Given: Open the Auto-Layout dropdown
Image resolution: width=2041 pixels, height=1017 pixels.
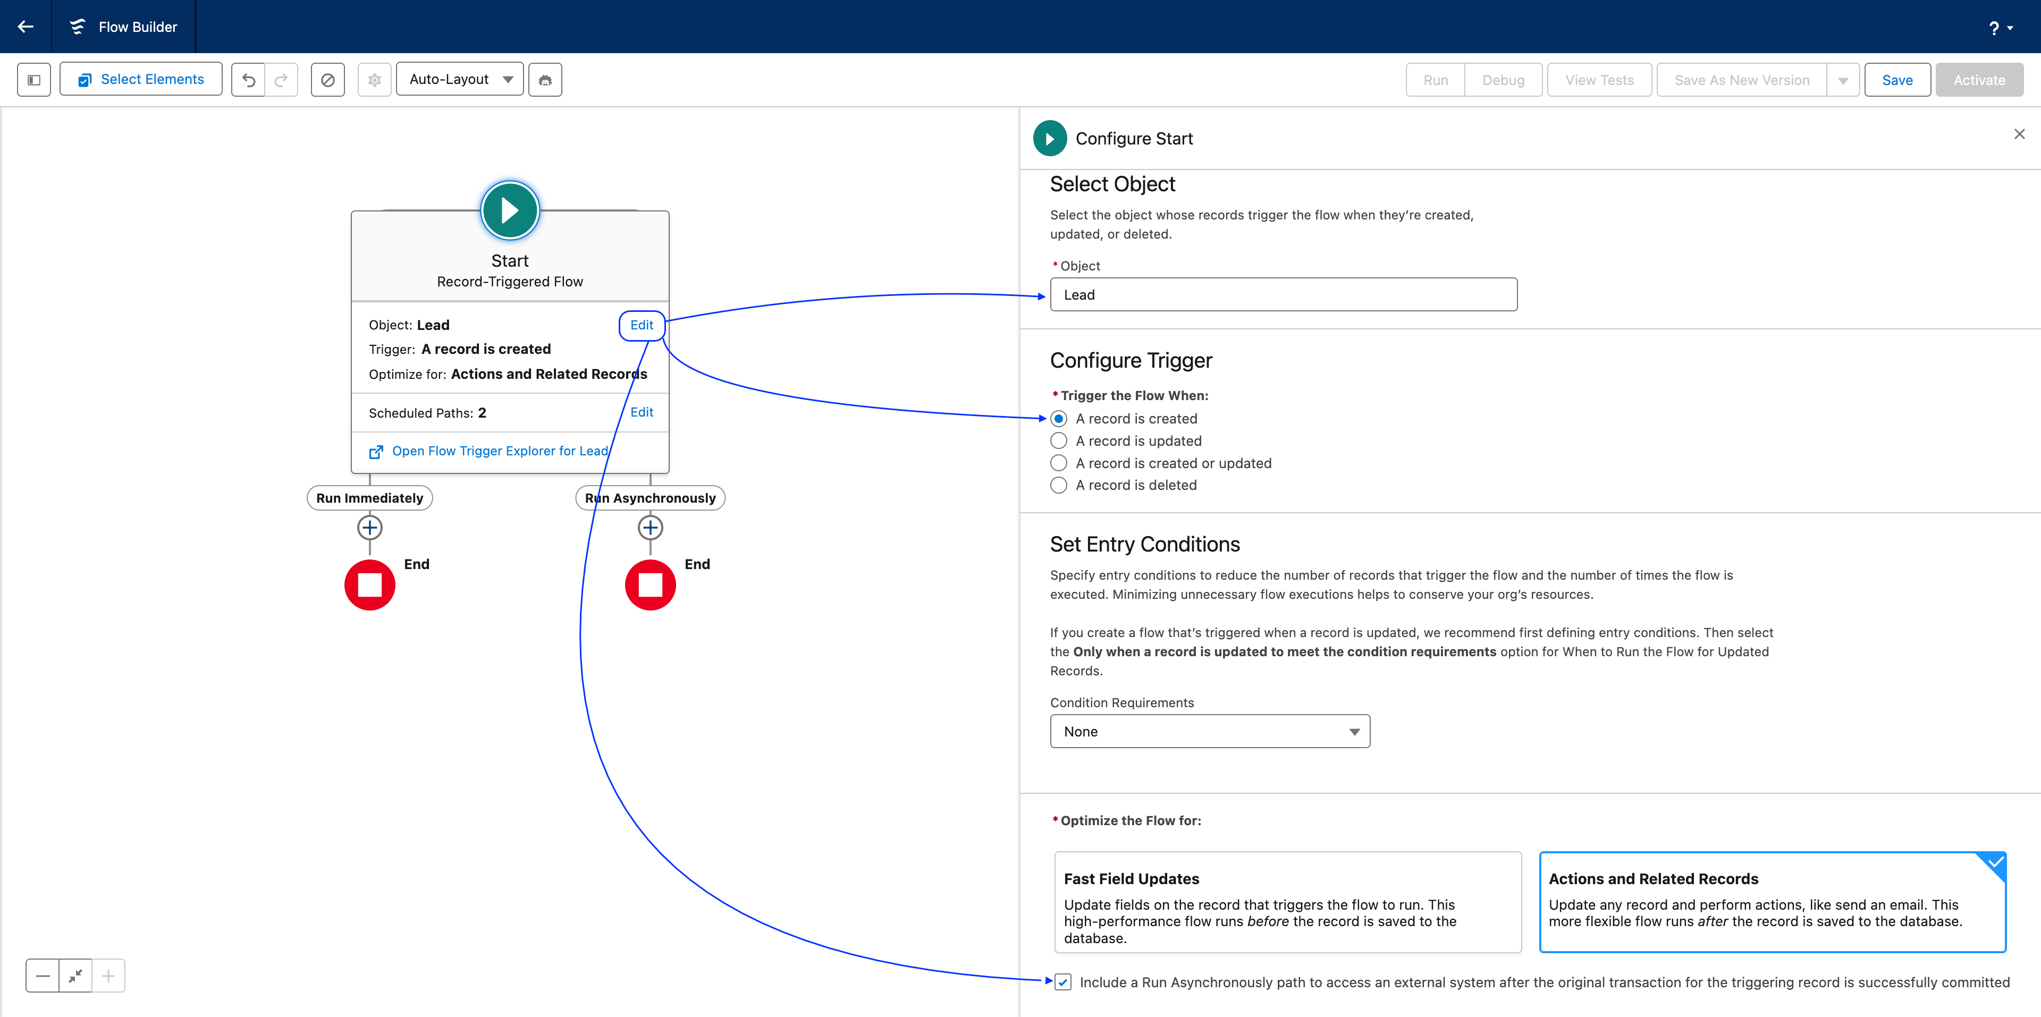Looking at the screenshot, I should pyautogui.click(x=460, y=79).
